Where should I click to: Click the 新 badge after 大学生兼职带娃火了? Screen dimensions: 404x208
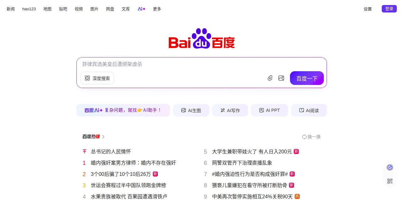[296, 151]
